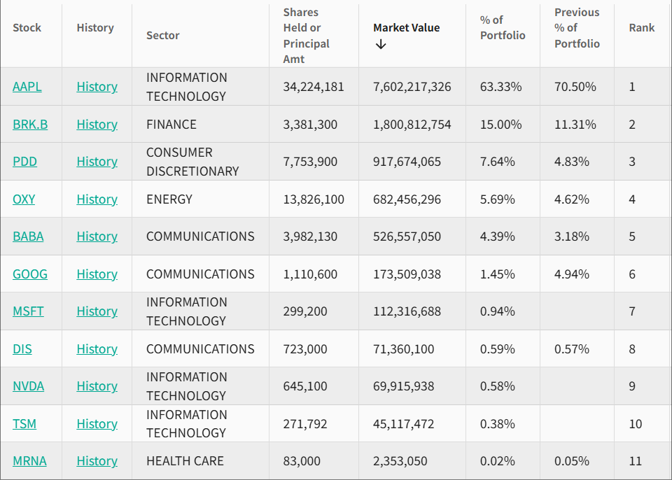Image resolution: width=672 pixels, height=480 pixels.
Task: View History for GOOG
Action: [97, 274]
